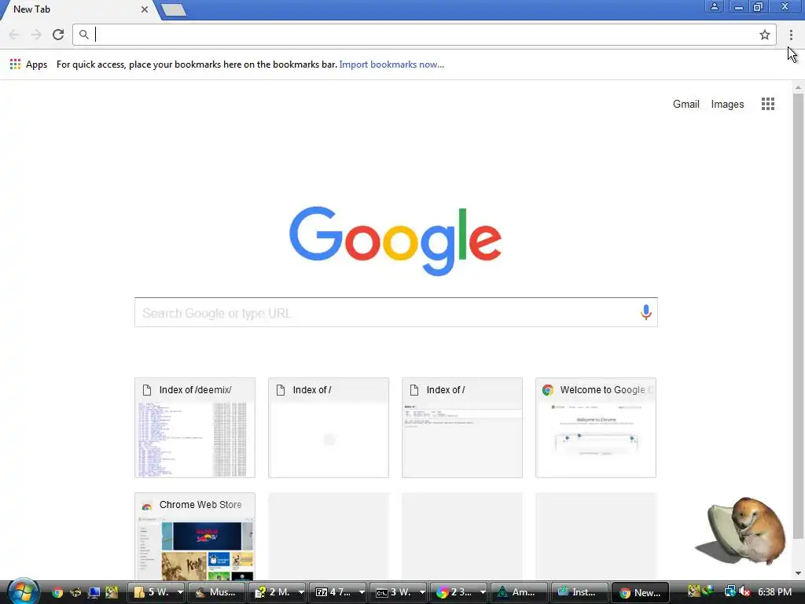Click the muted volume tray icon
Screen dimensions: 805x604
tap(744, 591)
